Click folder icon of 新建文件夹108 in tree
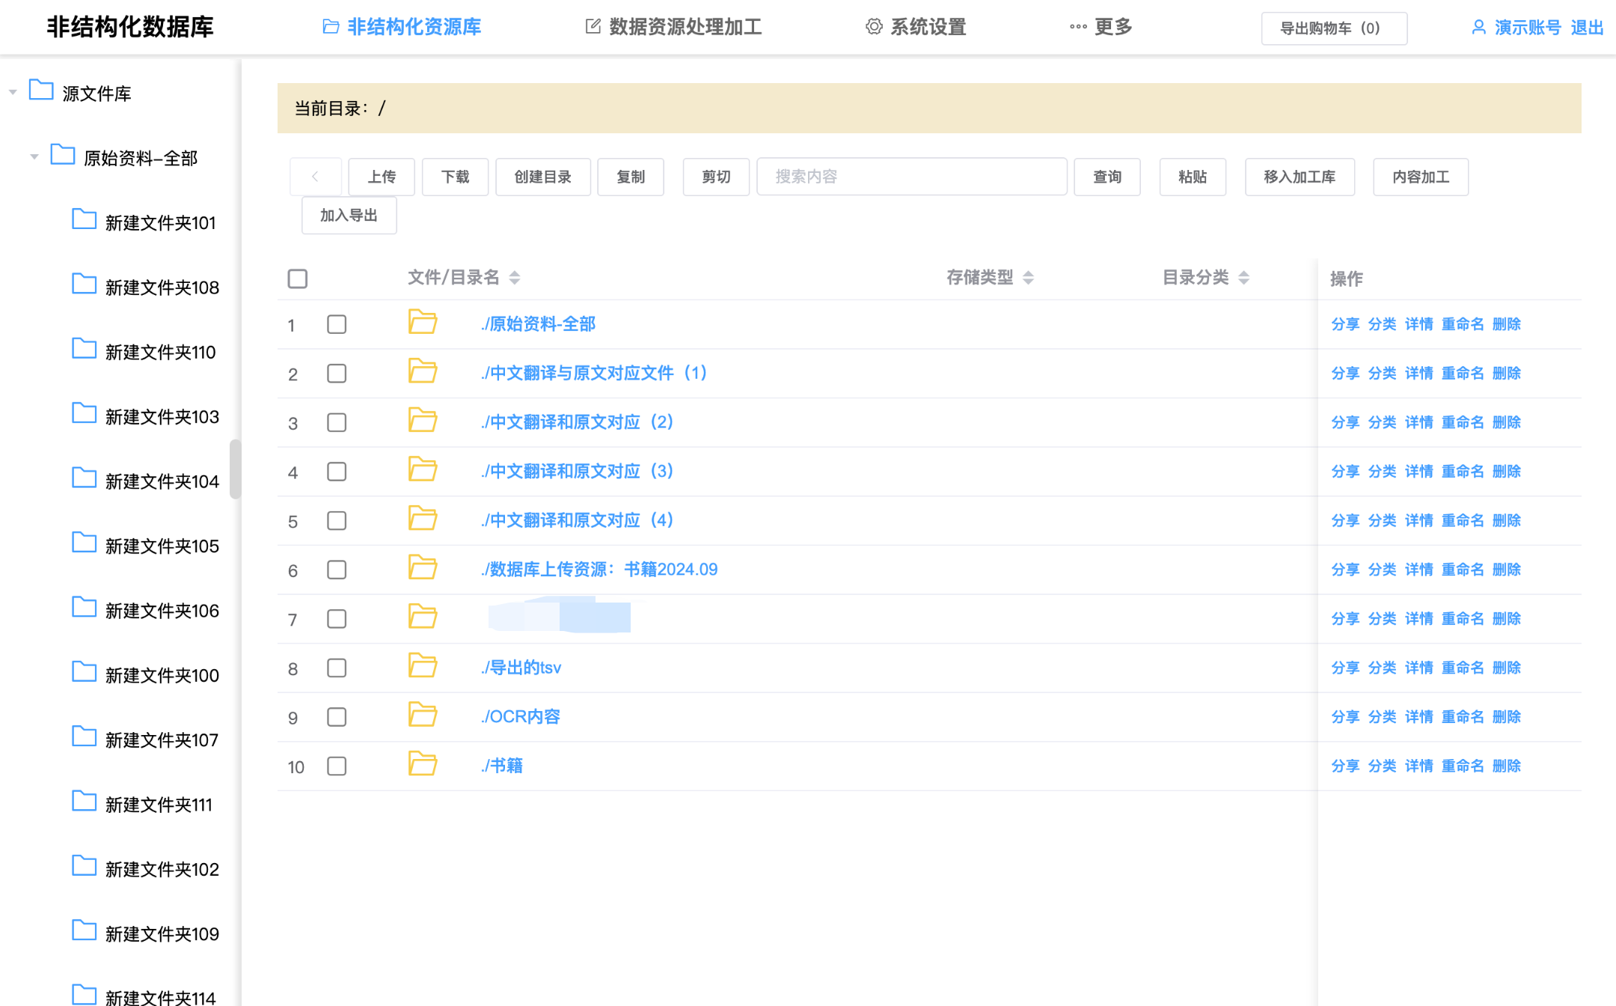This screenshot has width=1616, height=1006. point(84,284)
